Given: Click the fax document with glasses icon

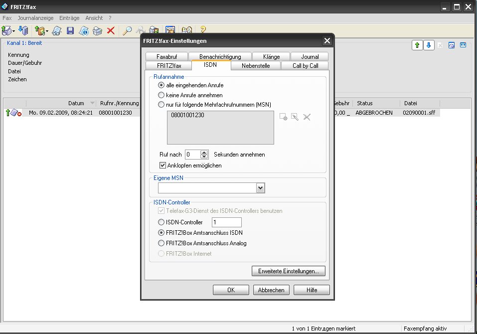Looking at the screenshot, I should click(57, 31).
